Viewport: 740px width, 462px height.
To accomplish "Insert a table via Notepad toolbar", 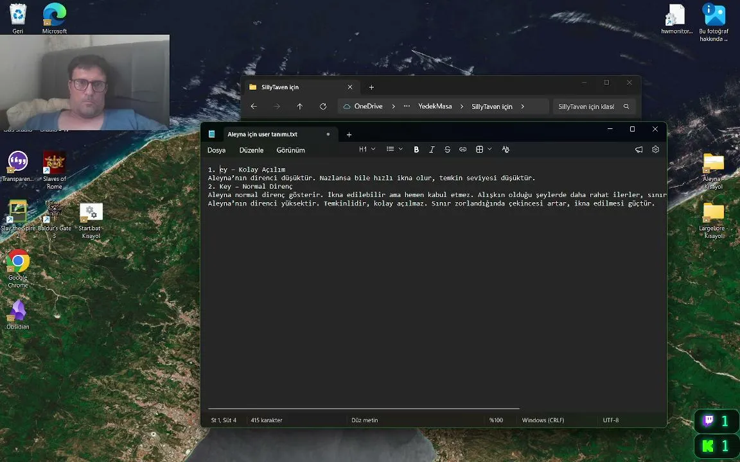I will click(x=479, y=150).
